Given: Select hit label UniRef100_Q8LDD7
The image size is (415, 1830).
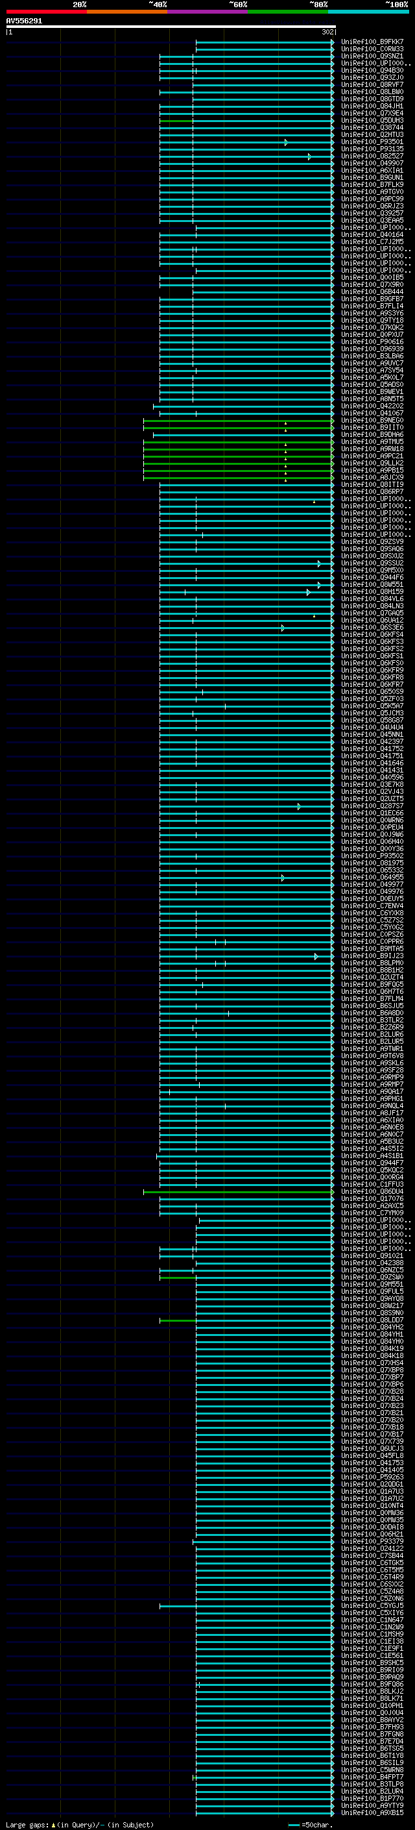Looking at the screenshot, I should click(x=372, y=1320).
